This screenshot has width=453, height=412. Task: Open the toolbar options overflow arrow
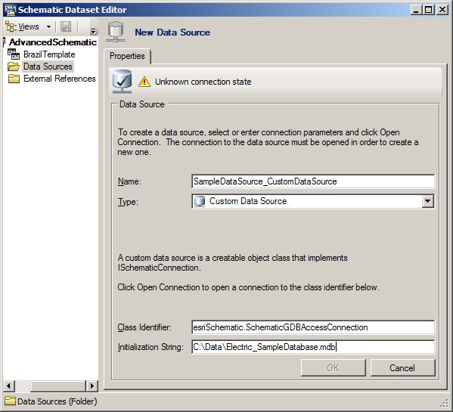(93, 31)
